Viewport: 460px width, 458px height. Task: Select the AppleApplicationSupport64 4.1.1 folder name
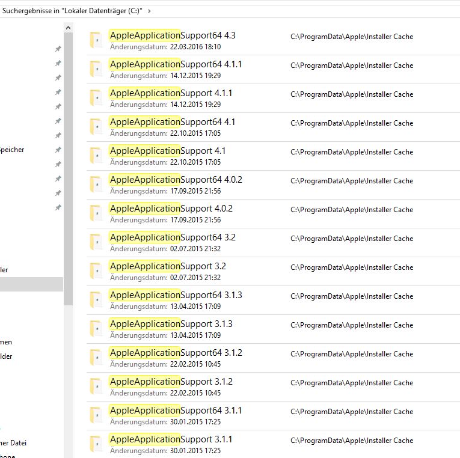click(176, 64)
